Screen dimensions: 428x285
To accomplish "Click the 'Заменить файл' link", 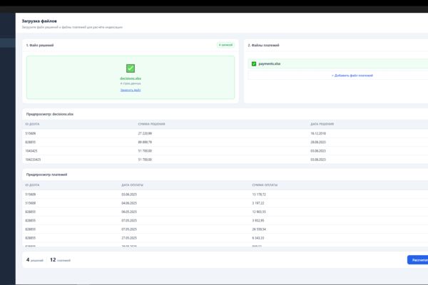I will coord(131,90).
